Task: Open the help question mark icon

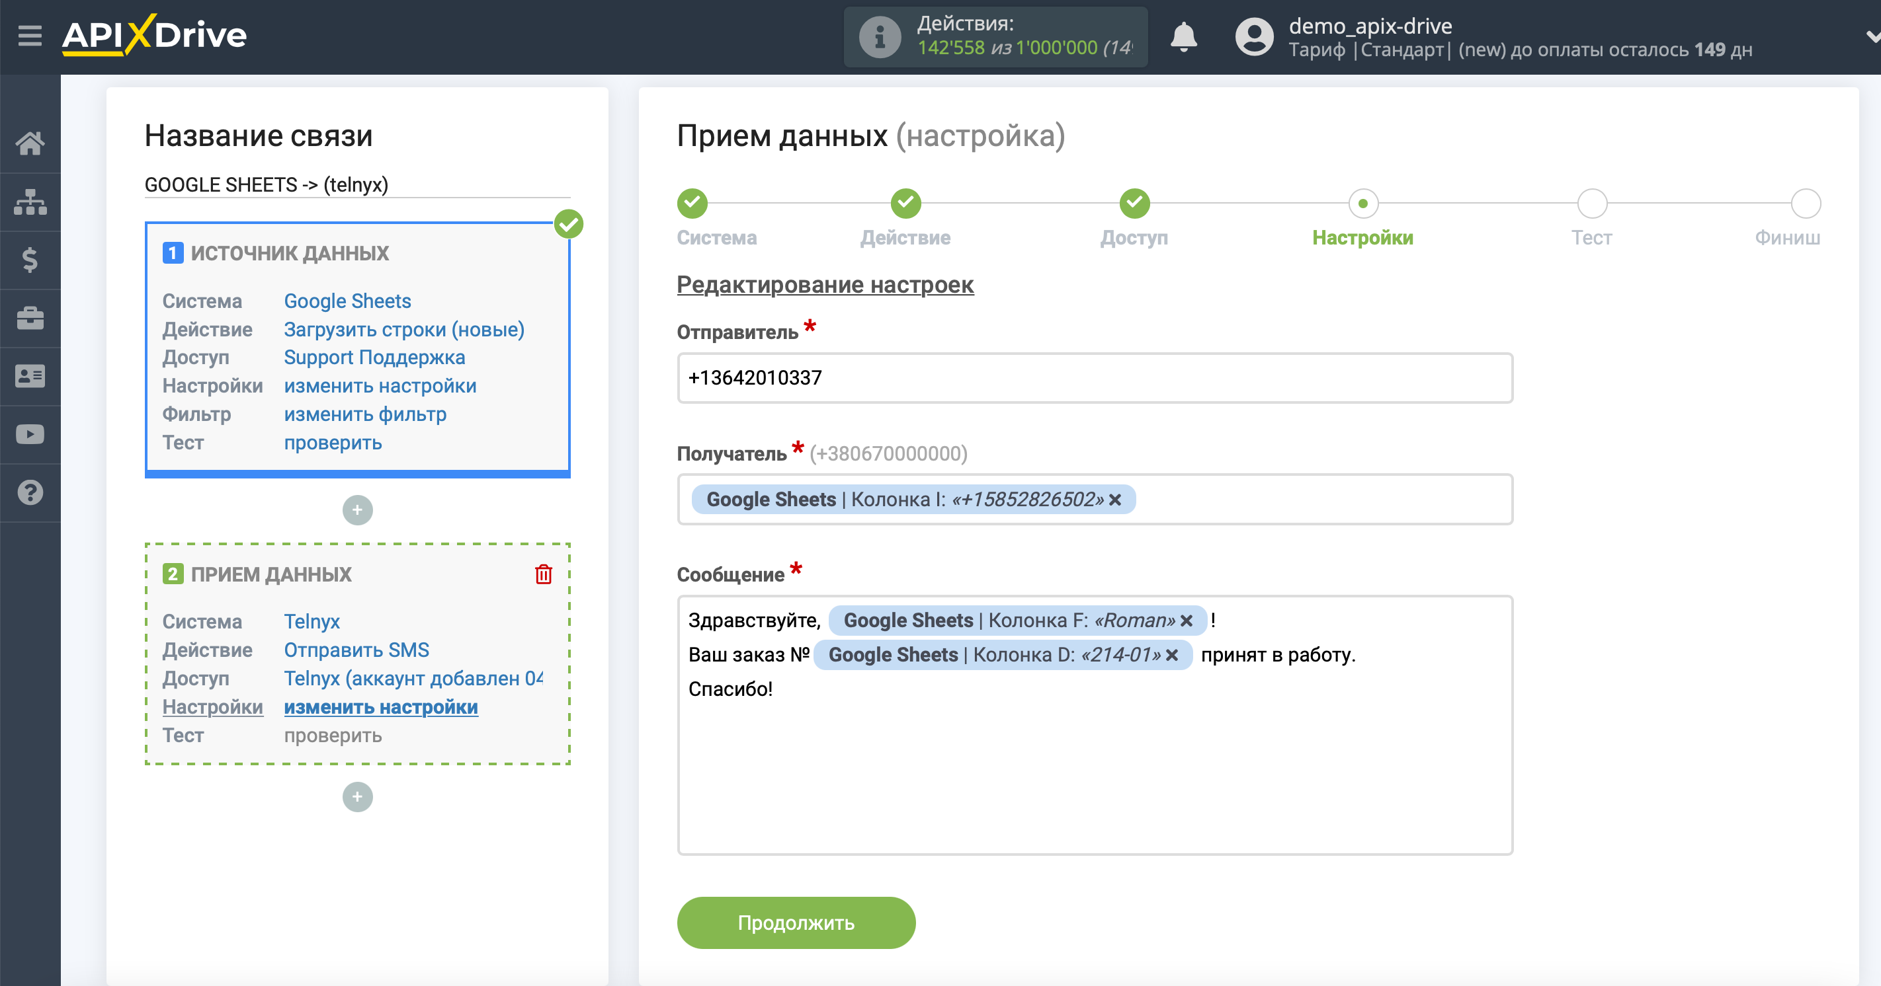Action: coord(30,492)
